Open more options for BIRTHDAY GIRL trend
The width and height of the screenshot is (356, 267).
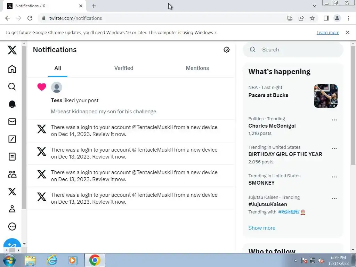[x=334, y=148]
